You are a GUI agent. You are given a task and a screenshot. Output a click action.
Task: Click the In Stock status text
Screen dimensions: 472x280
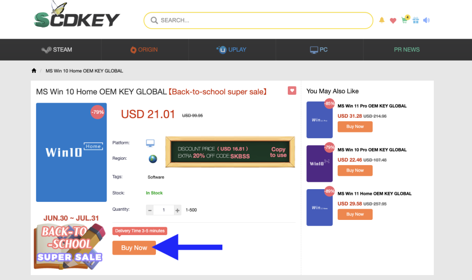[154, 193]
